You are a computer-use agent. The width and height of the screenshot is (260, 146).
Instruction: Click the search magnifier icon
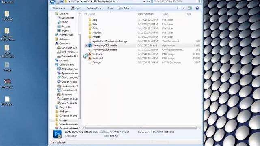(x=199, y=1)
